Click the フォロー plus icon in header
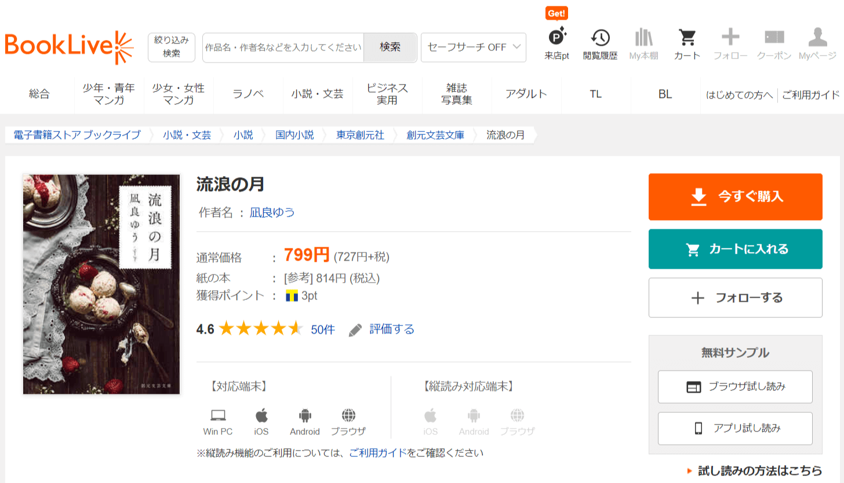The width and height of the screenshot is (844, 483). coord(730,38)
